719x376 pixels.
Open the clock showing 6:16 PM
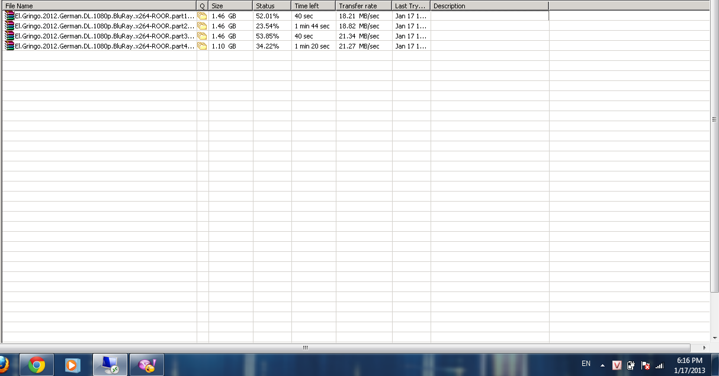(x=689, y=365)
